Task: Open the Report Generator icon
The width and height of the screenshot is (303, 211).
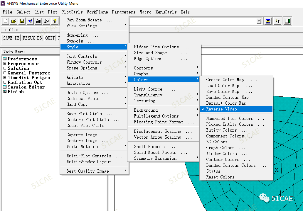Action: (47, 21)
